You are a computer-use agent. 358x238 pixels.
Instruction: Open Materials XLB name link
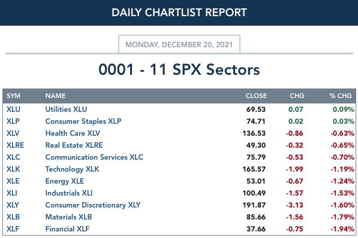point(68,217)
